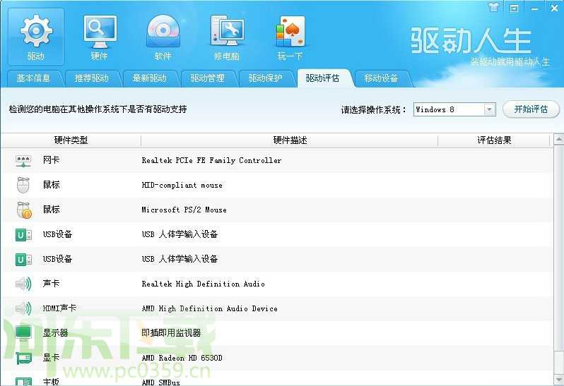Switch to the 推荐驱动 tab

tap(91, 78)
